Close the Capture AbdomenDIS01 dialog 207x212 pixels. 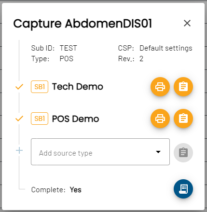tap(187, 23)
